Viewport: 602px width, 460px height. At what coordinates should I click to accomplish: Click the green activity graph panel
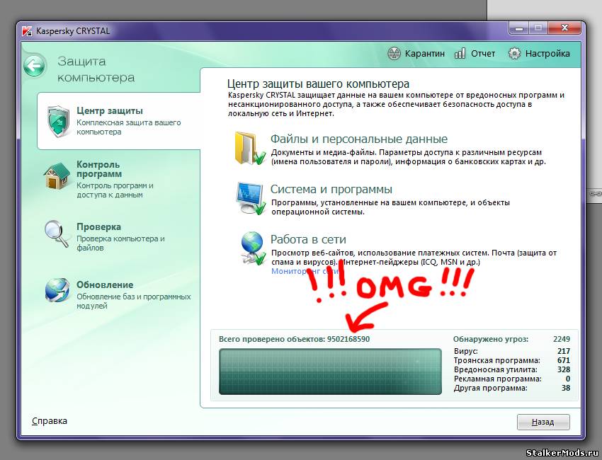tap(330, 372)
